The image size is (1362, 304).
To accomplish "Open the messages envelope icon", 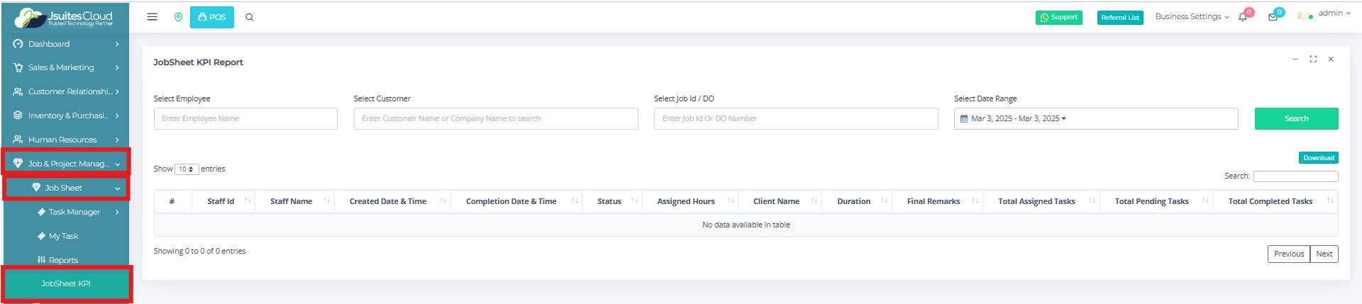I will [x=1273, y=17].
